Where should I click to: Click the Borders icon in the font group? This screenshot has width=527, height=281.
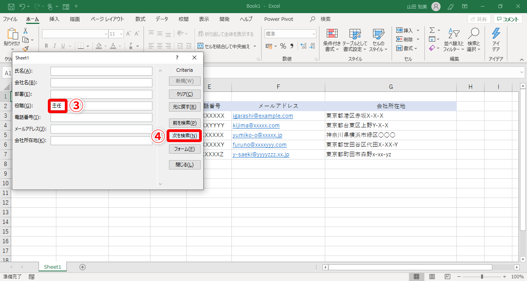point(81,46)
